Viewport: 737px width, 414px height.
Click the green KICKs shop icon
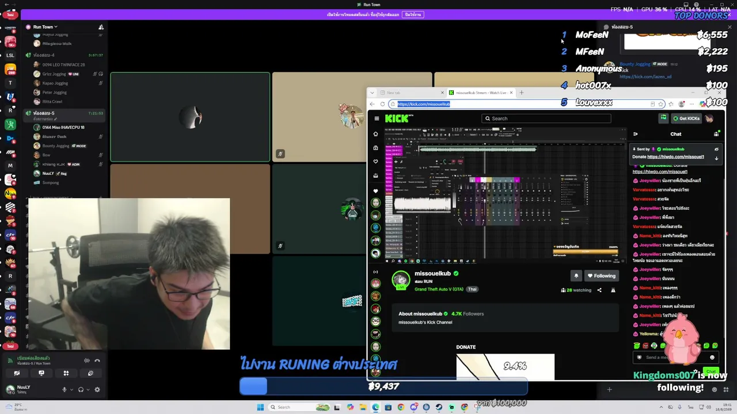coord(663,118)
